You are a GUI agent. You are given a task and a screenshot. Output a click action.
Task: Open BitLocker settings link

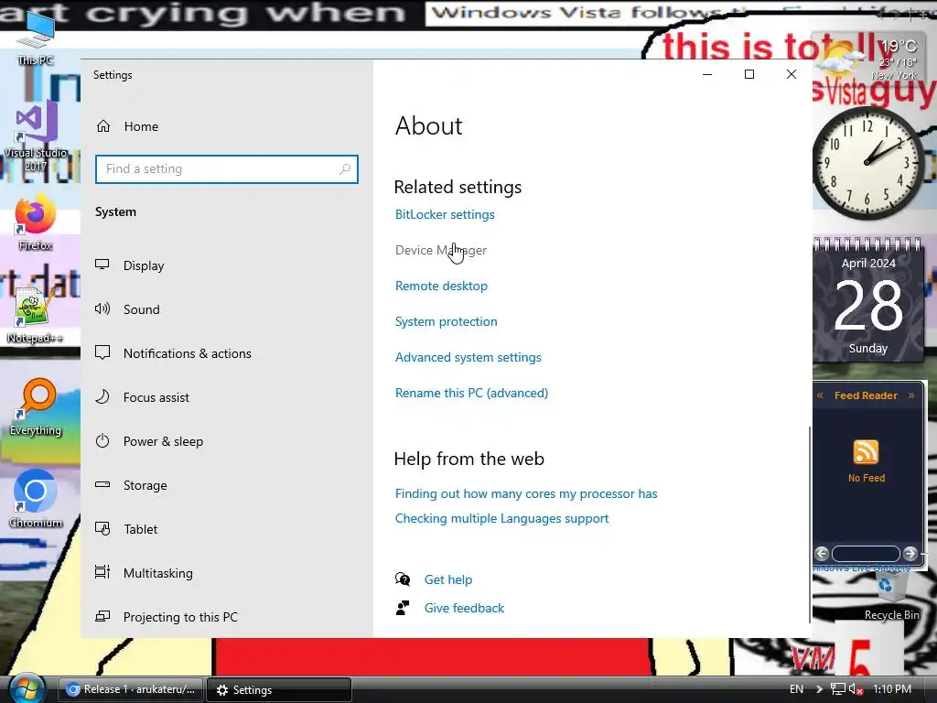445,214
